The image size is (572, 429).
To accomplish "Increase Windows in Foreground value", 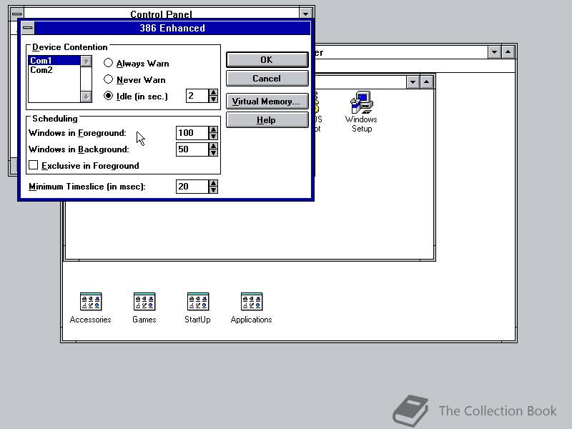I will 213,129.
